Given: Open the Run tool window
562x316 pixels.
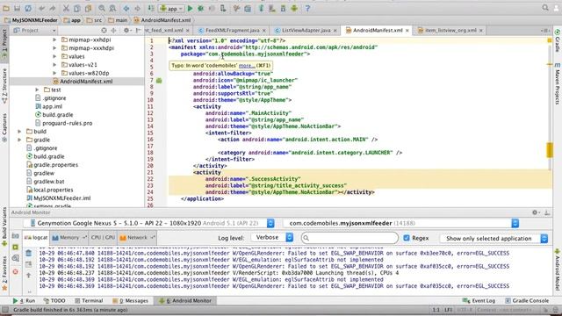Looking at the screenshot, I should coord(24,300).
